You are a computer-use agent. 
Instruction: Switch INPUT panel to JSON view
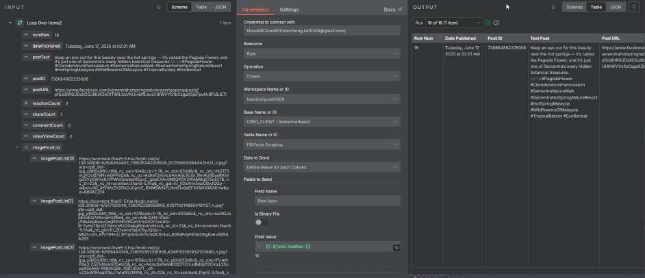(x=220, y=7)
